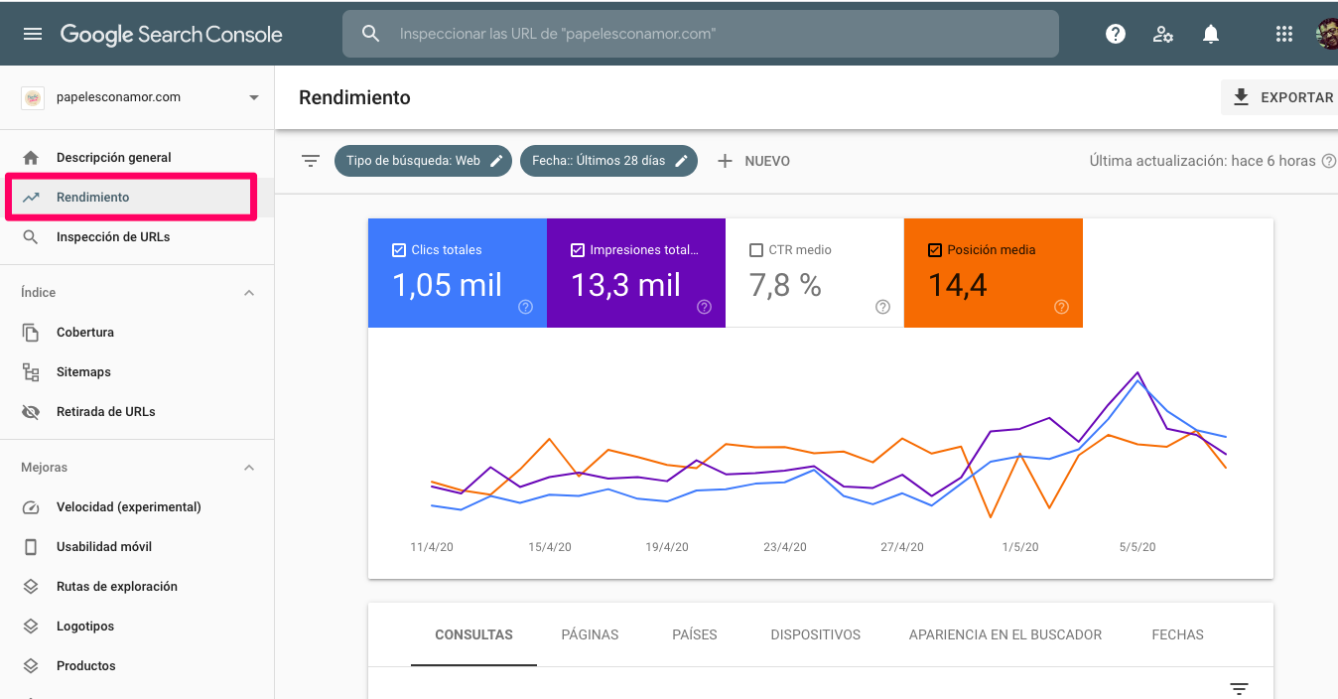Click the EXPORTAR button

tap(1280, 97)
